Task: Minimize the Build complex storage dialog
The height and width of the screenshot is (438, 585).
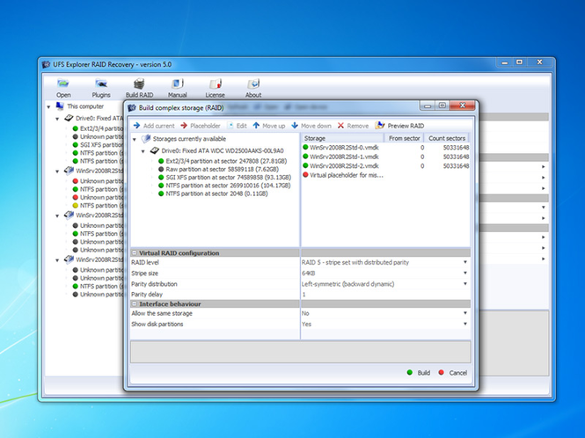Action: (428, 106)
